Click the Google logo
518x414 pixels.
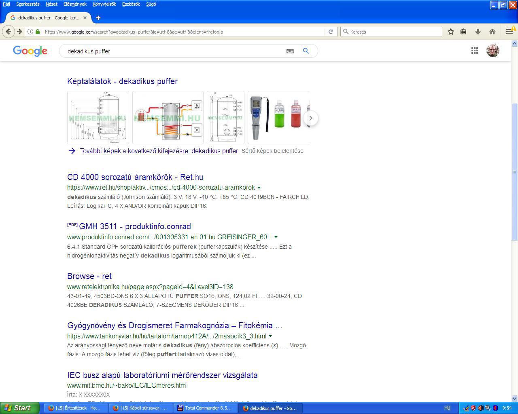tap(30, 51)
